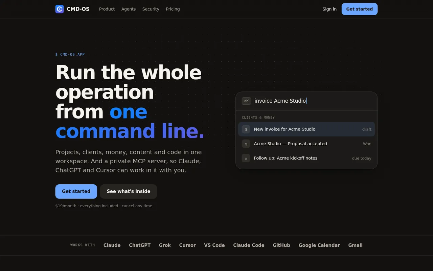Screen dimensions: 433x271
Task: Click the CMD-OS logo icon
Action: tap(60, 9)
